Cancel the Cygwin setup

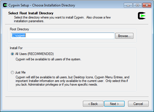[x=138, y=104]
